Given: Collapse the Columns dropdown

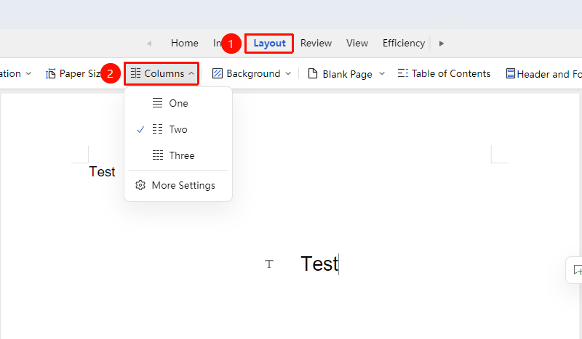Looking at the screenshot, I should (x=191, y=74).
